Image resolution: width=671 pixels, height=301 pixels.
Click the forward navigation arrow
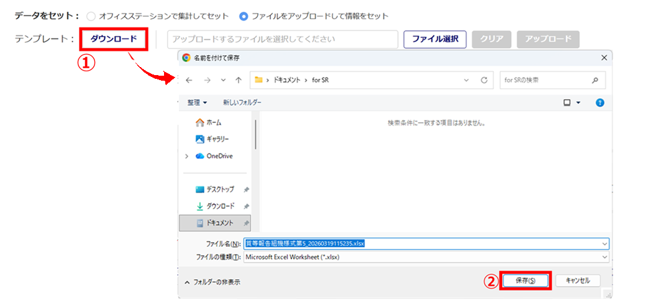[x=206, y=80]
